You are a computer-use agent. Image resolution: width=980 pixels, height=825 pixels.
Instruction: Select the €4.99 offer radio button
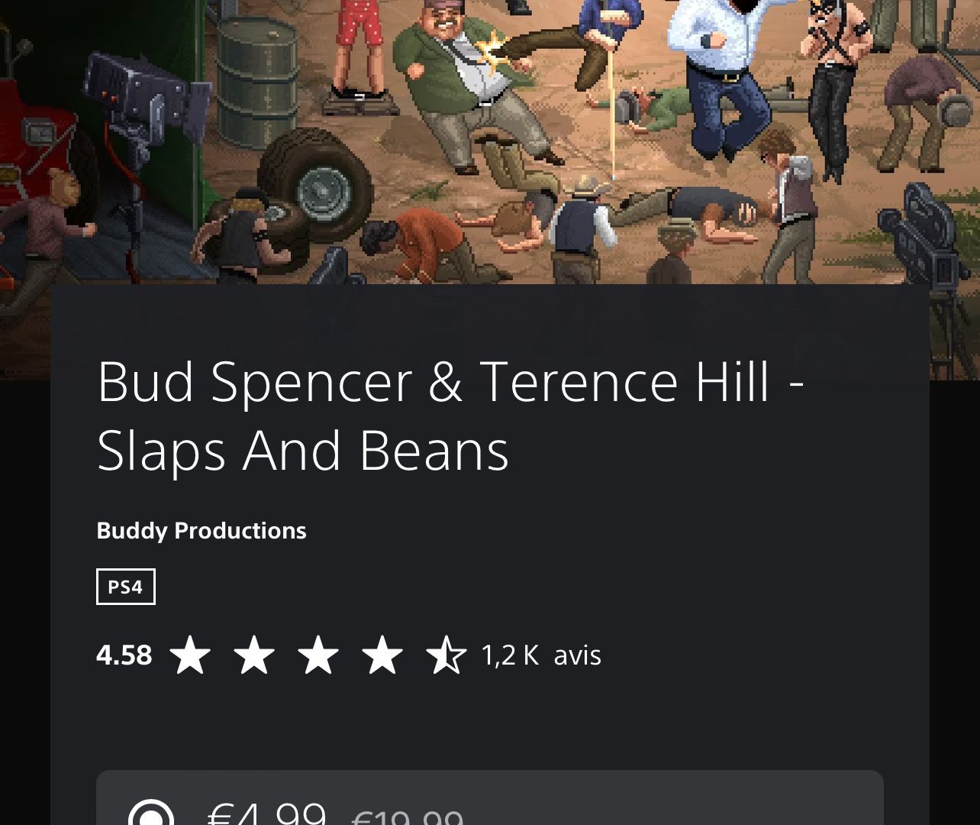(x=151, y=813)
